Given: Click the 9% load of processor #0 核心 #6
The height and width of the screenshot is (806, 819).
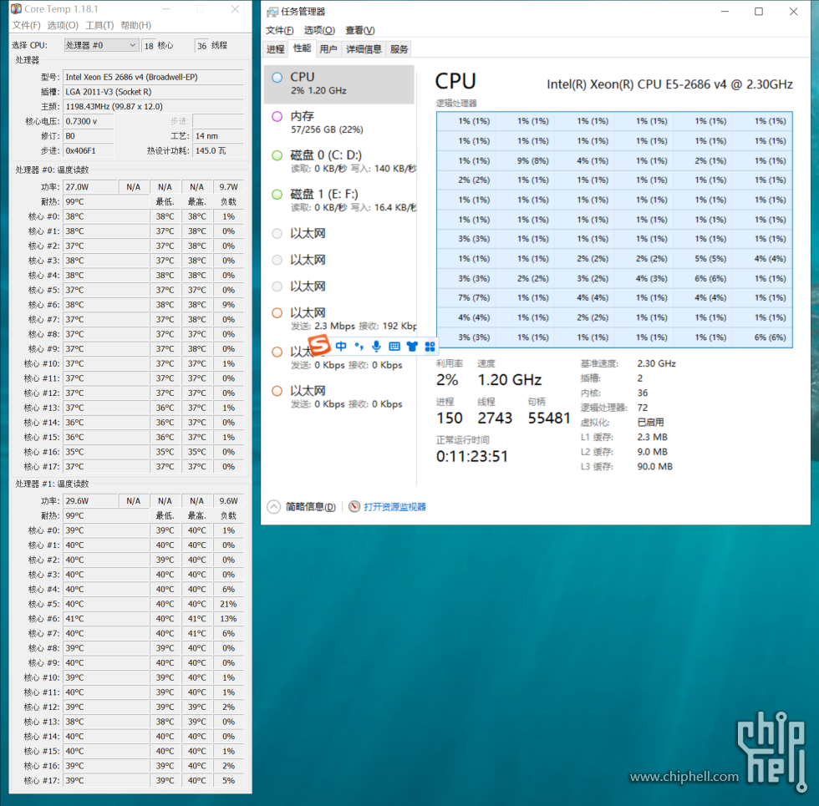Looking at the screenshot, I should (x=228, y=304).
